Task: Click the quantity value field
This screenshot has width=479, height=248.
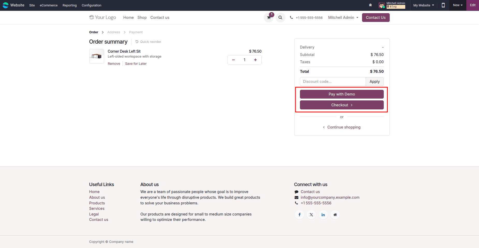Action: pyautogui.click(x=244, y=60)
